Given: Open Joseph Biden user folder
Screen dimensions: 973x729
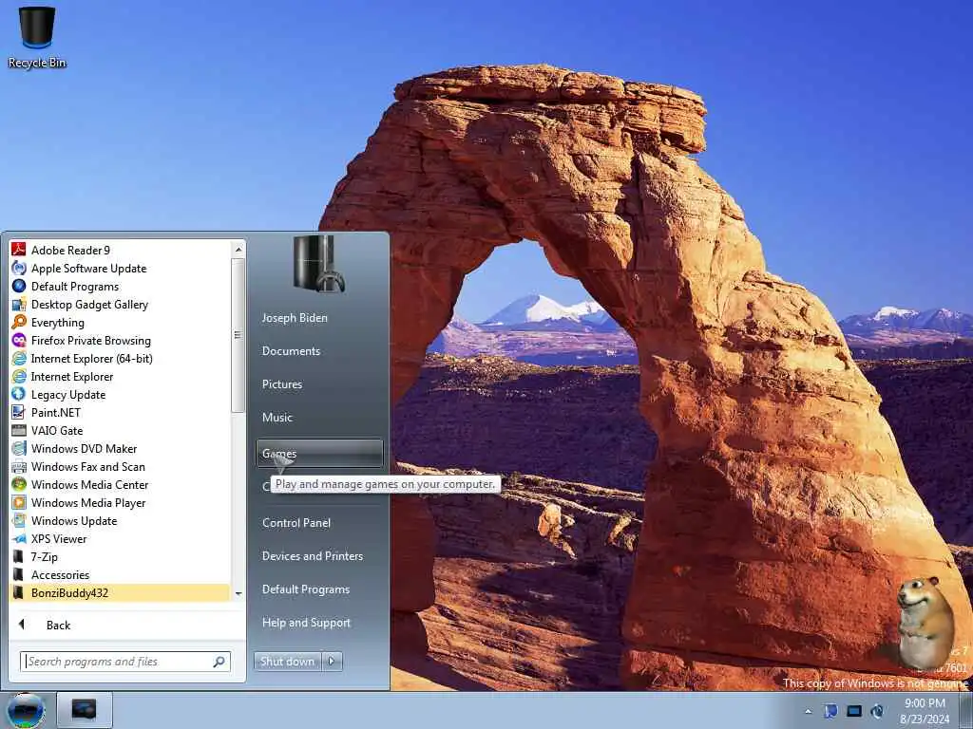Looking at the screenshot, I should (295, 317).
